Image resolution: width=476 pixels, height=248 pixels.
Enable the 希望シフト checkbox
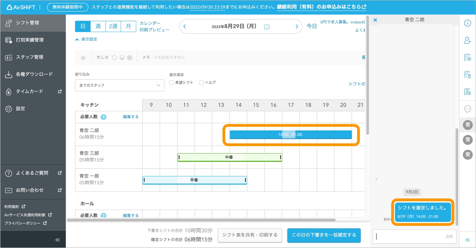[x=172, y=83]
